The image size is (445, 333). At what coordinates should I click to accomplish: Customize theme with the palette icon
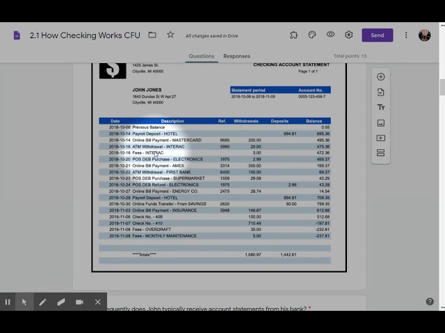click(x=312, y=35)
